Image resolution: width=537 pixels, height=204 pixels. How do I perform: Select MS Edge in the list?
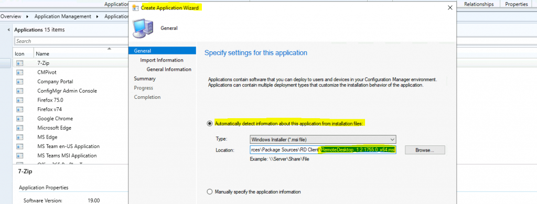pos(47,137)
